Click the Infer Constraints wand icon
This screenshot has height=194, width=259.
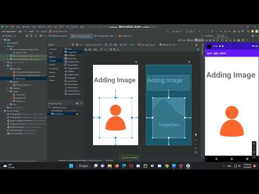pos(105,50)
